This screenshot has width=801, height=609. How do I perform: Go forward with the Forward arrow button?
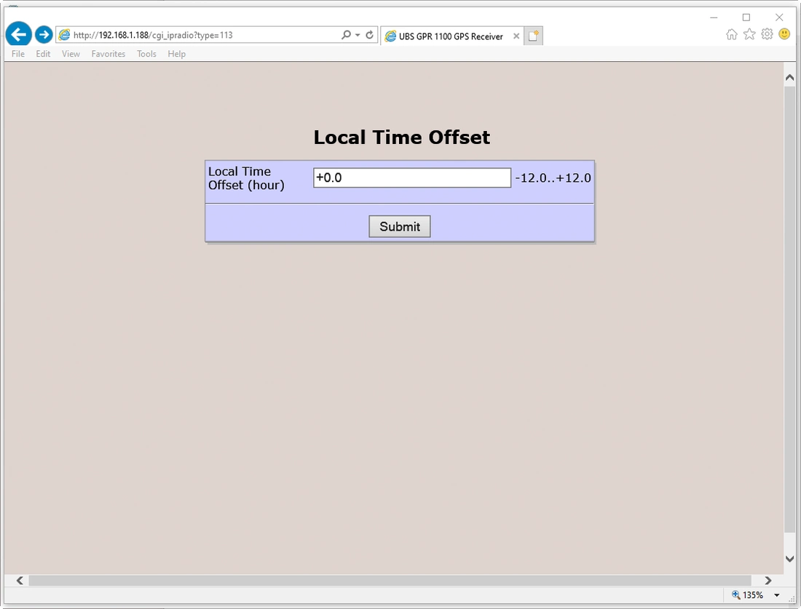tap(44, 35)
